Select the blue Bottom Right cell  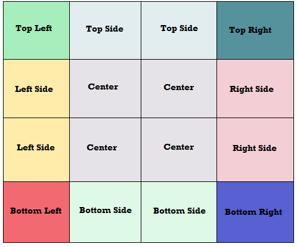coord(255,212)
